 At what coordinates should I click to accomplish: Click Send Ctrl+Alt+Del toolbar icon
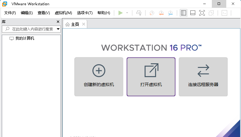139,13
